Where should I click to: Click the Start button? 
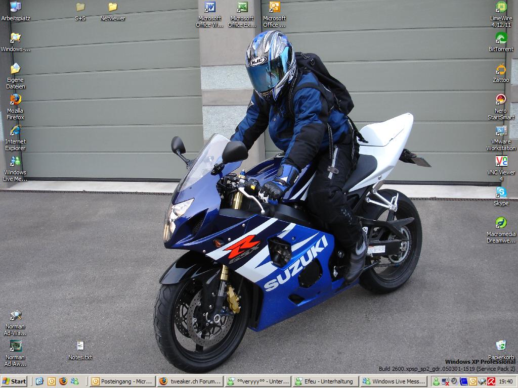point(15,381)
